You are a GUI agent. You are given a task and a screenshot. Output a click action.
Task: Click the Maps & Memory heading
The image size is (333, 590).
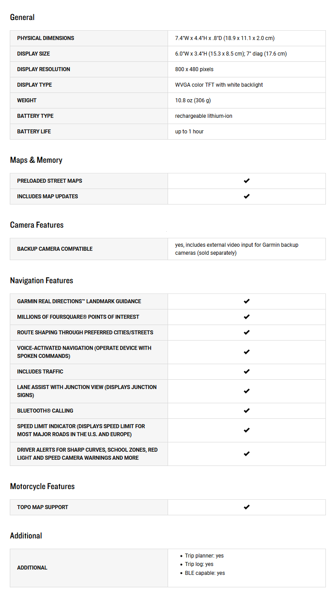pyautogui.click(x=36, y=160)
